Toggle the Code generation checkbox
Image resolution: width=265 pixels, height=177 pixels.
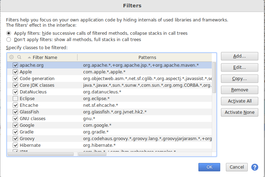coord(15,78)
